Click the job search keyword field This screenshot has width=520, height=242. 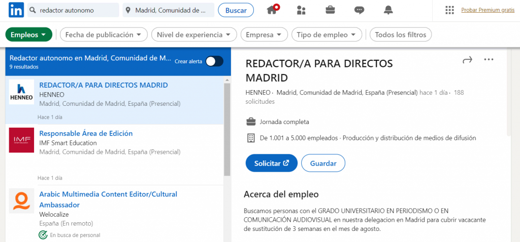click(x=73, y=10)
